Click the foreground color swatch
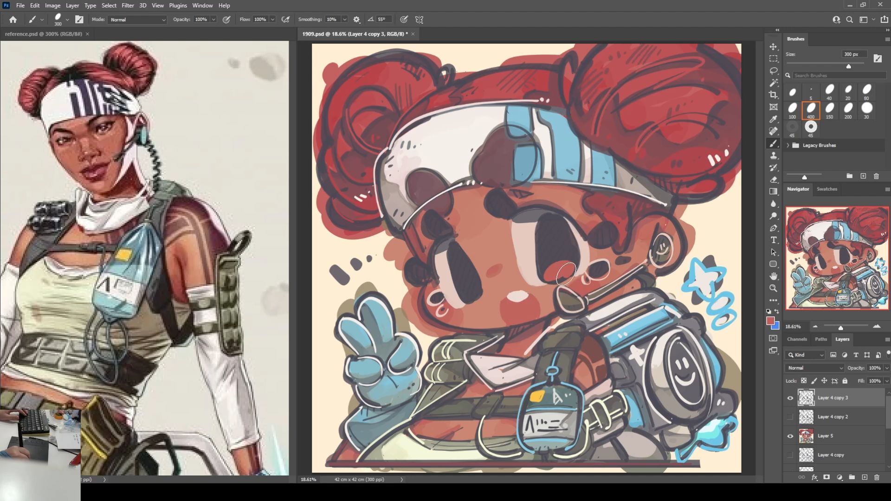Viewport: 891px width, 501px height. 770,321
